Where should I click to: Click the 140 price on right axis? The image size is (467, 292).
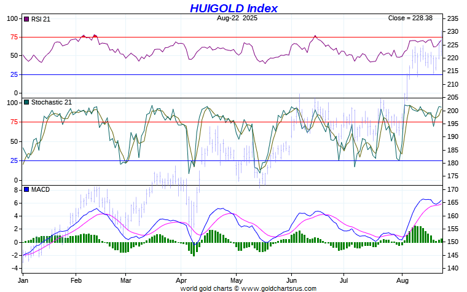(452, 268)
